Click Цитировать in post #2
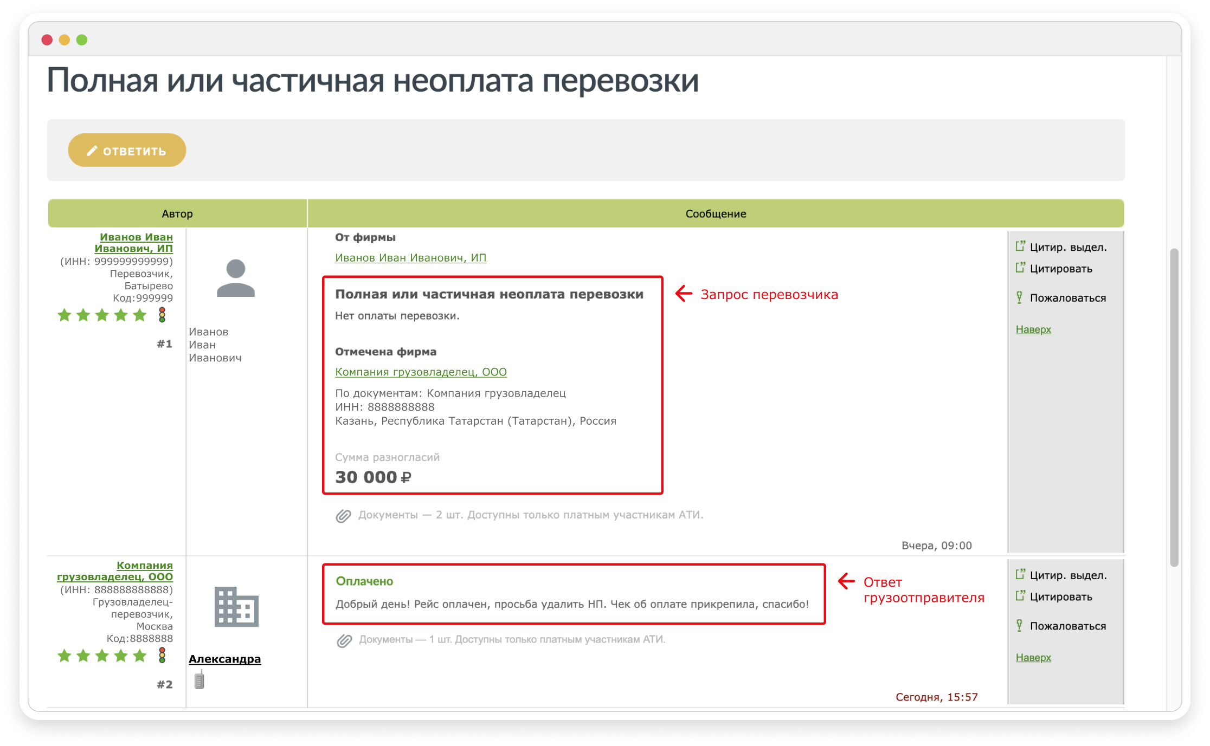This screenshot has width=1210, height=746. click(1061, 597)
